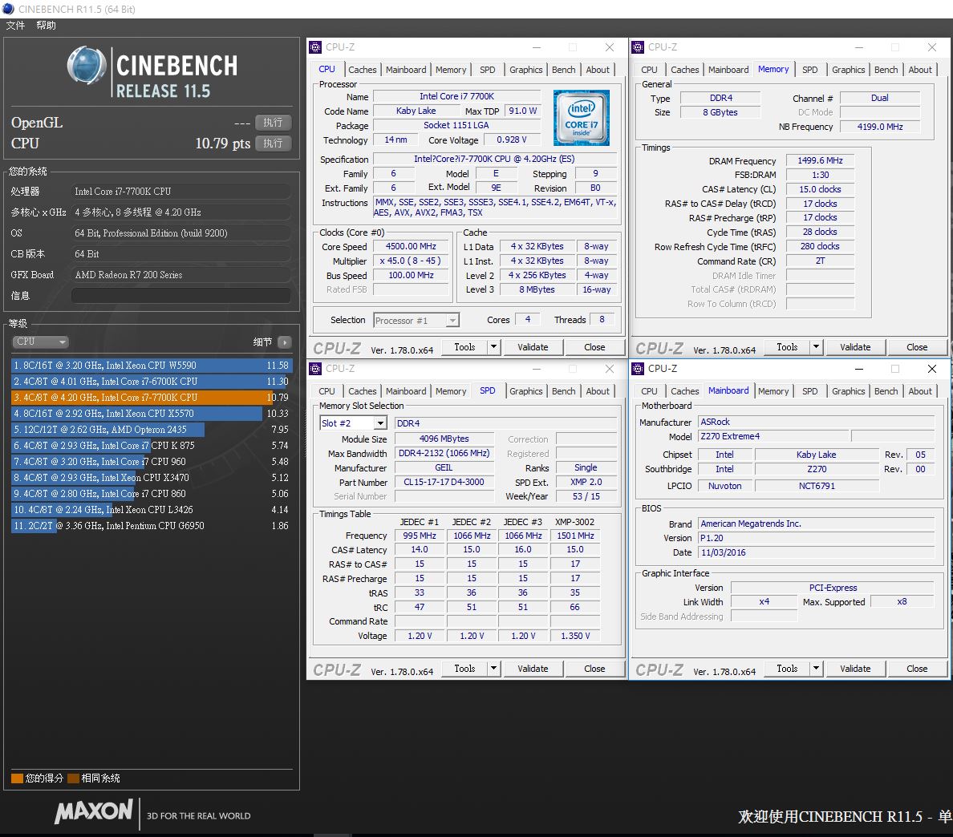953x837 pixels.
Task: Open Tools dropdown arrow in CPU tab window
Action: click(x=493, y=347)
